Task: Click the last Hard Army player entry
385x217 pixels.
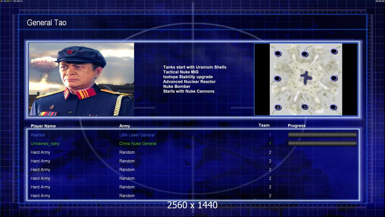Action: [x=40, y=196]
